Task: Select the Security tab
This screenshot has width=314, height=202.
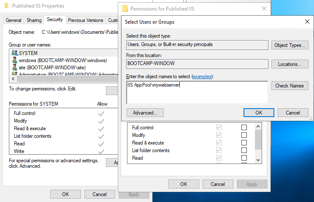Action: coord(55,20)
